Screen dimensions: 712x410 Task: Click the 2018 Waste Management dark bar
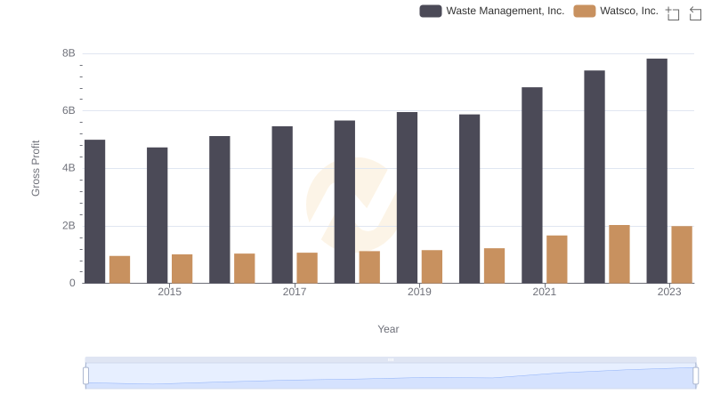(x=344, y=202)
